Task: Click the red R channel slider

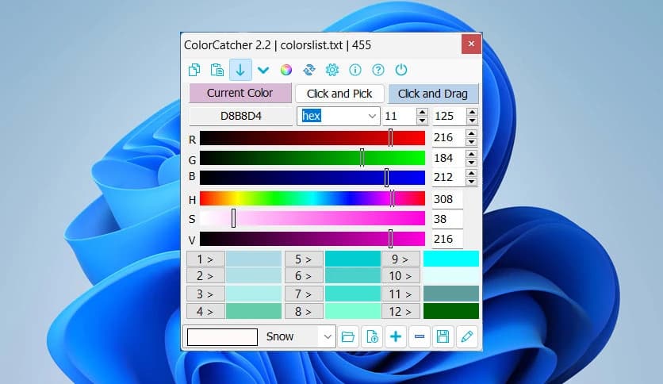Action: (312, 138)
